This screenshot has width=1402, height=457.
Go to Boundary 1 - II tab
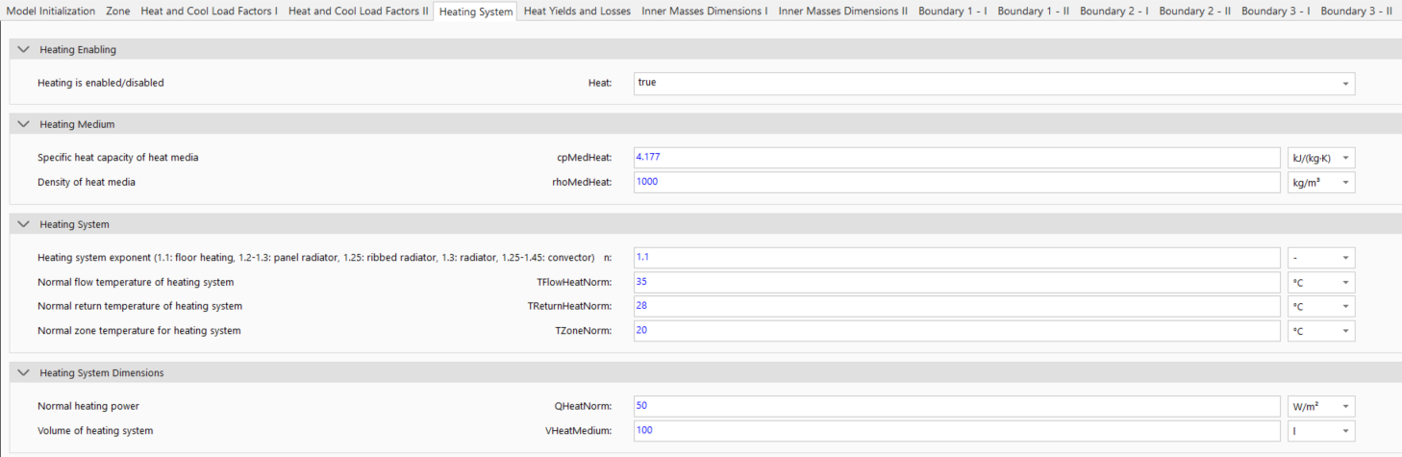click(1033, 12)
